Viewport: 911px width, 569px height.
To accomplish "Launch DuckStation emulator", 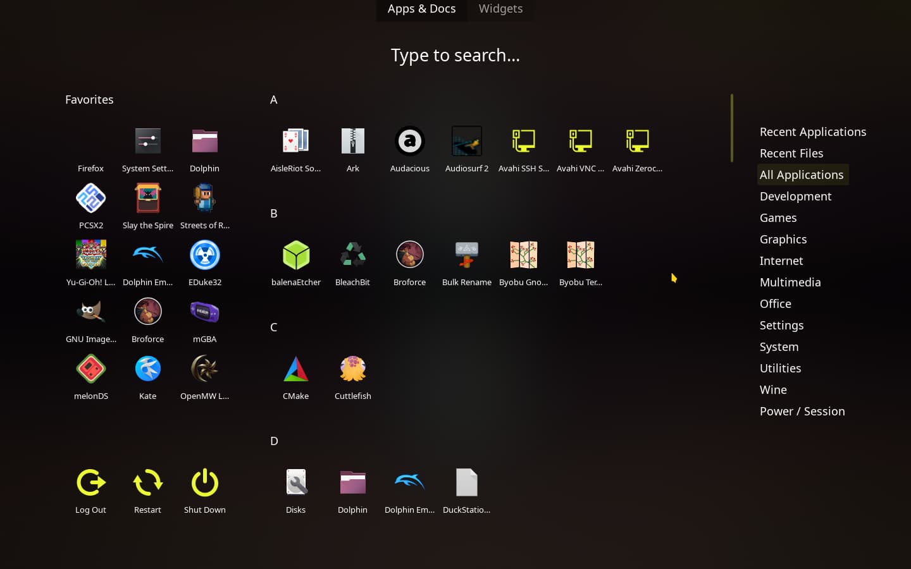I will coord(466,491).
